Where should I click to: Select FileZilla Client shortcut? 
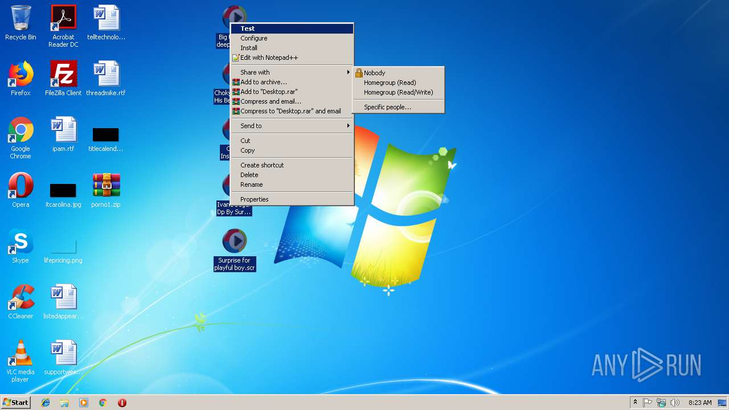(x=63, y=79)
